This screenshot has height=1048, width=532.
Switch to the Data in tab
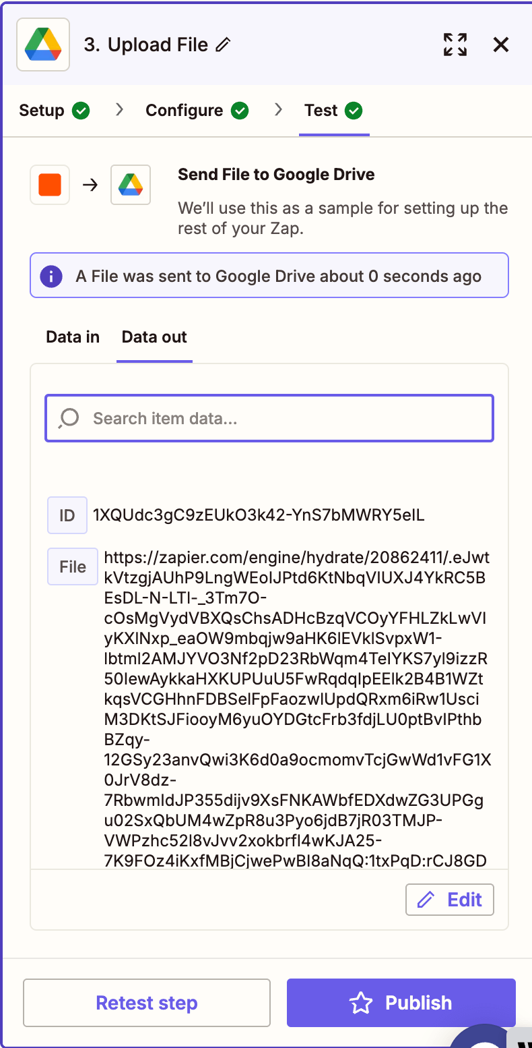(x=72, y=337)
